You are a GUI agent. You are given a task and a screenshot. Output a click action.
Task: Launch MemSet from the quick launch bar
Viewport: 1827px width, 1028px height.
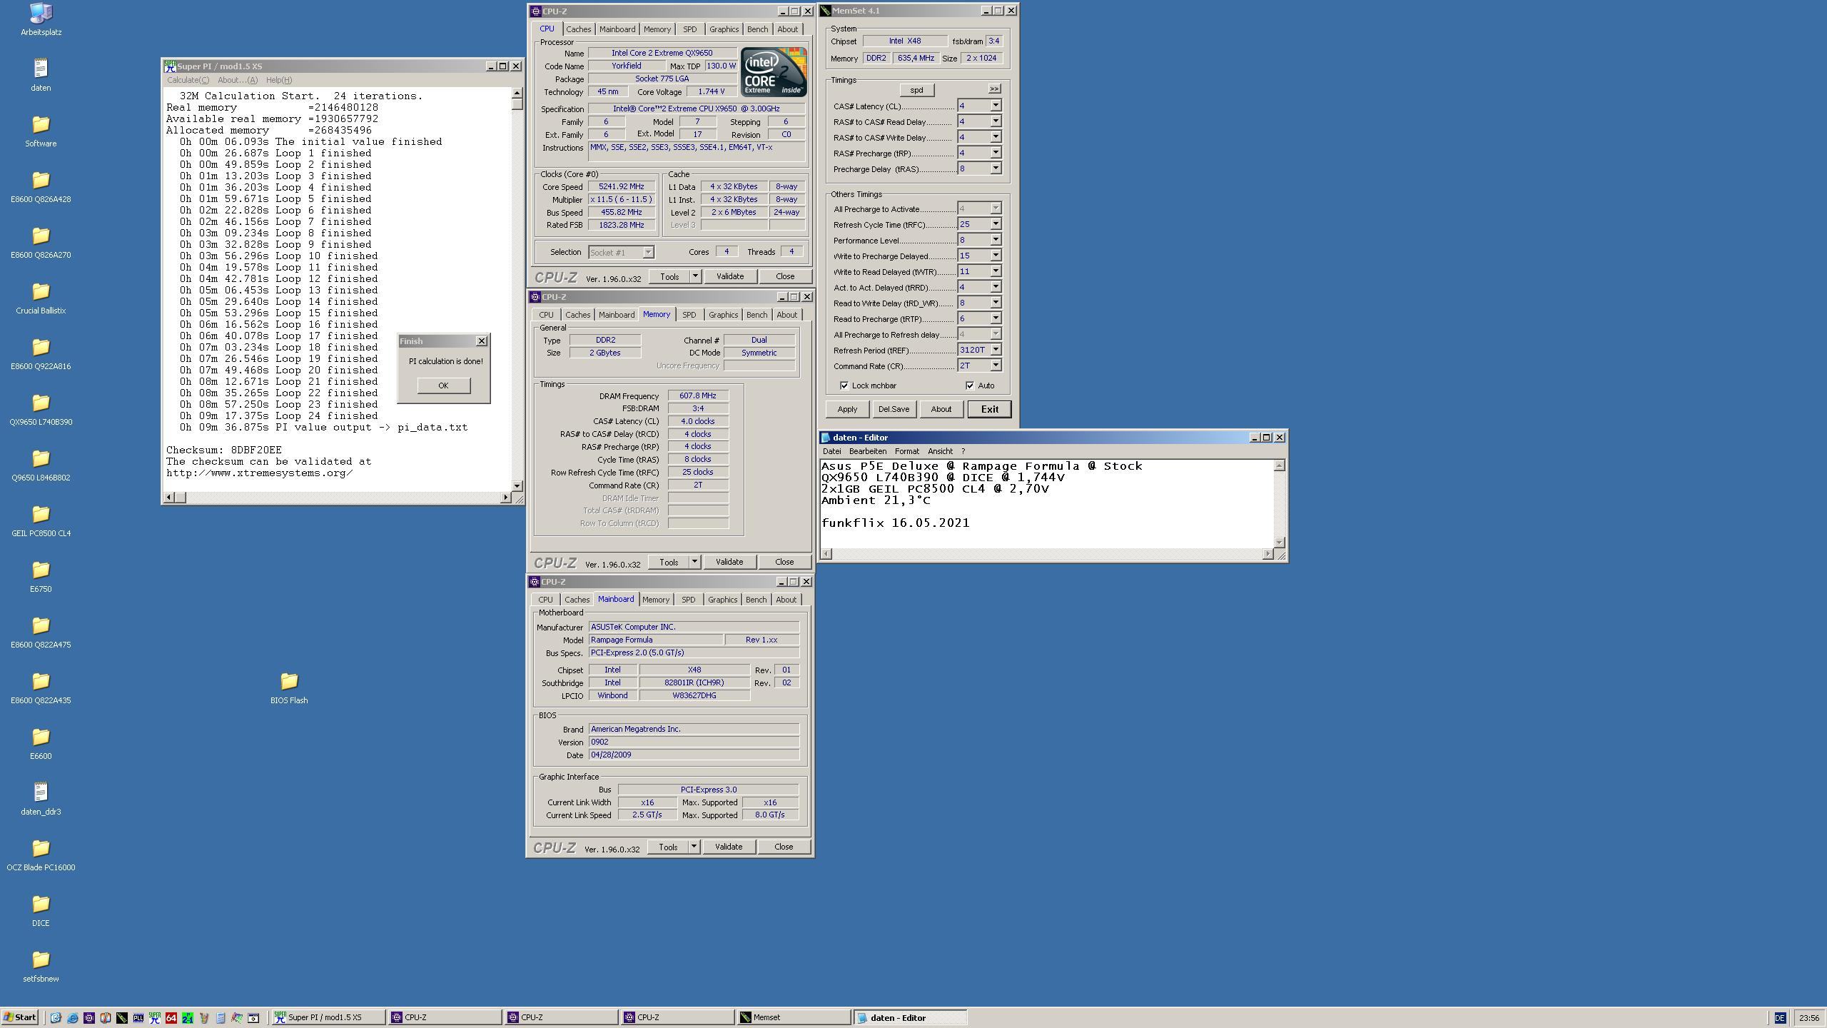122,1018
